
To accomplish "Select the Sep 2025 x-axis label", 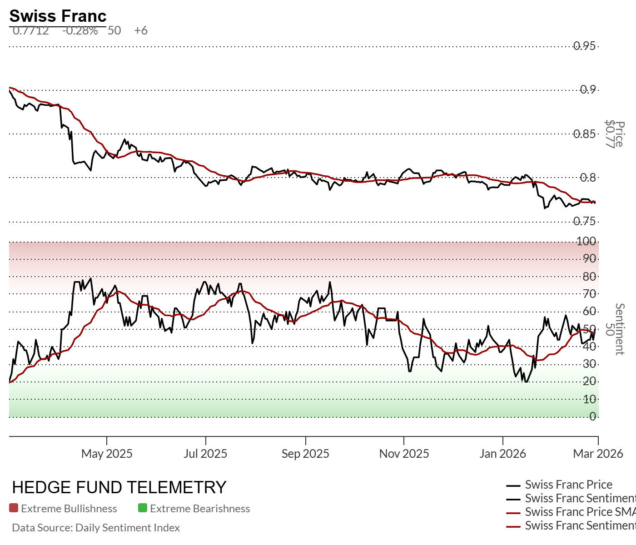I will (x=305, y=453).
